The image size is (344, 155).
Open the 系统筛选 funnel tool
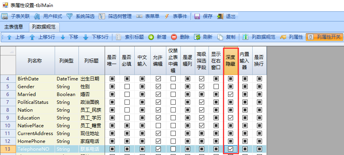[x=81, y=16]
